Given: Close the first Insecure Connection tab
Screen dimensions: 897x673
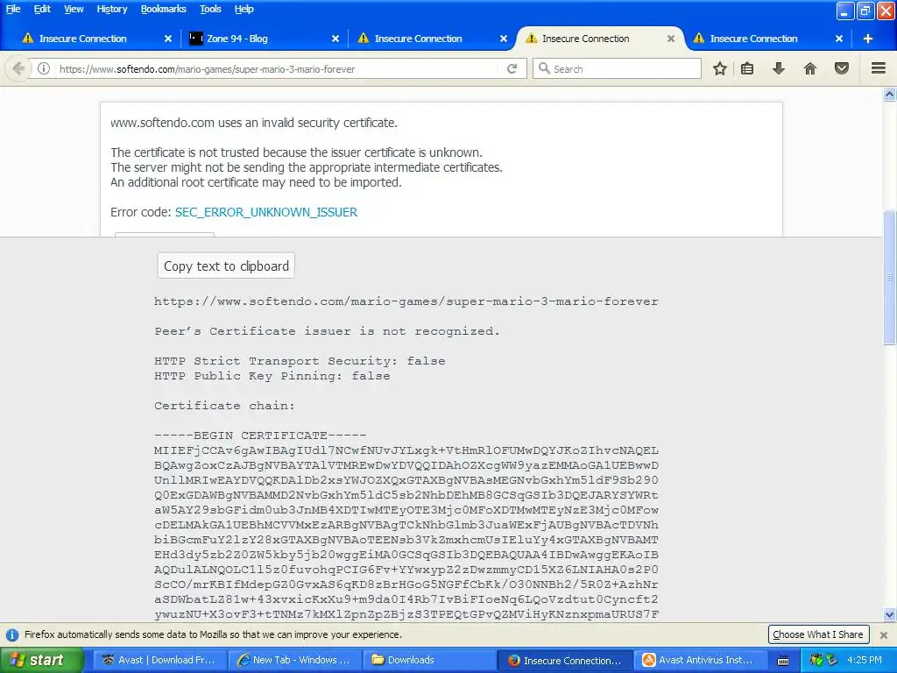Looking at the screenshot, I should coord(167,39).
